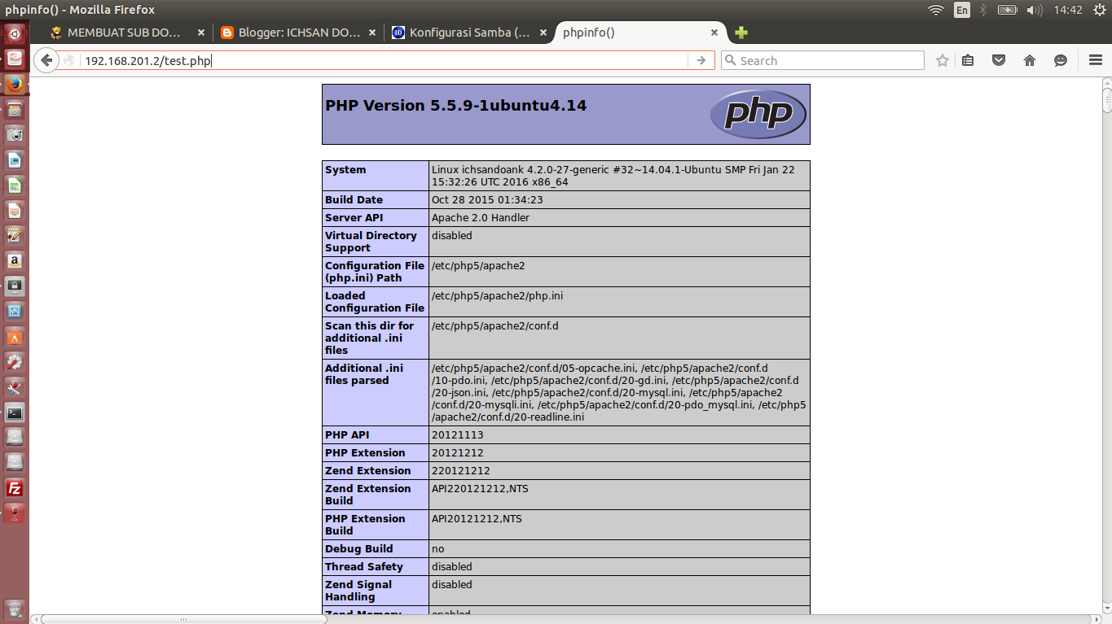Switch to the Konfigurasi Samba tab
This screenshot has height=624, width=1112.
[470, 33]
